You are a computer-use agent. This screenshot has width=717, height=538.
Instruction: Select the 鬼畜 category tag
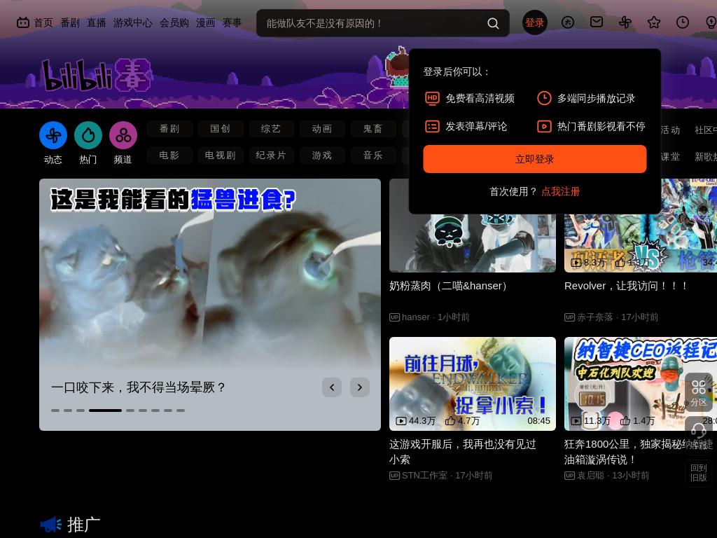pos(373,129)
